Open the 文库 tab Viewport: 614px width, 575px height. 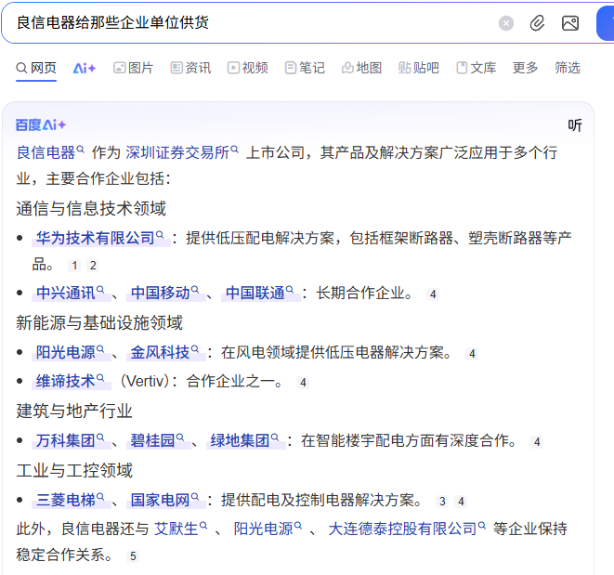click(x=477, y=68)
